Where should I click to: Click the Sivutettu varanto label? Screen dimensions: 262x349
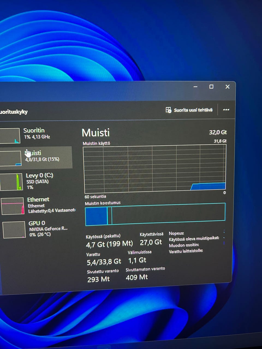click(103, 271)
